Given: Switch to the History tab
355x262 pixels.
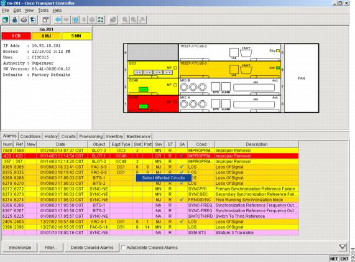Looking at the screenshot, I should pyautogui.click(x=51, y=136).
